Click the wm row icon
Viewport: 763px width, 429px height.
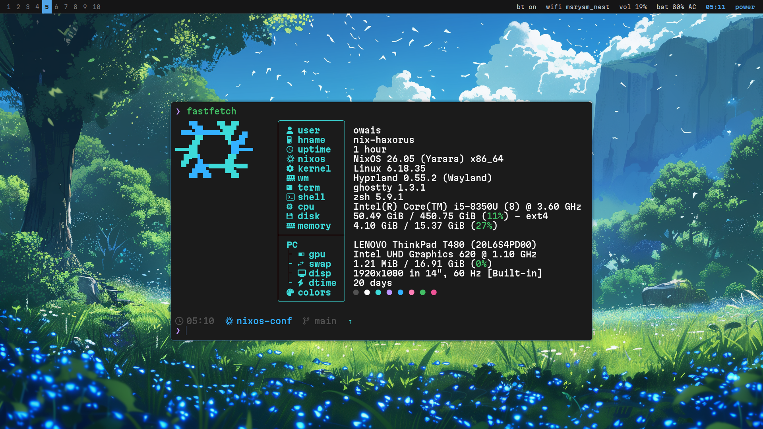pyautogui.click(x=291, y=178)
